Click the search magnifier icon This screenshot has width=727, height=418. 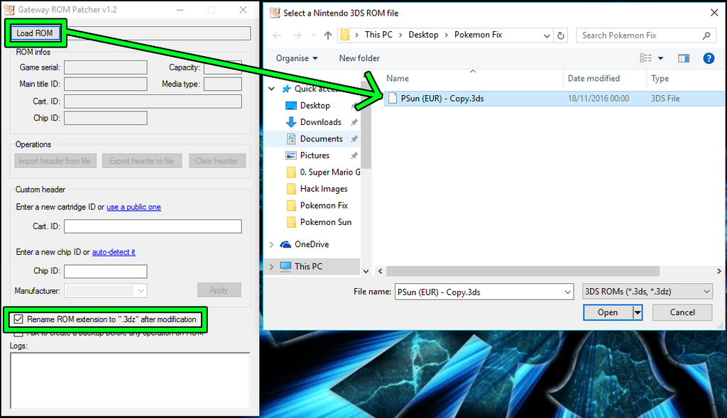(x=706, y=35)
